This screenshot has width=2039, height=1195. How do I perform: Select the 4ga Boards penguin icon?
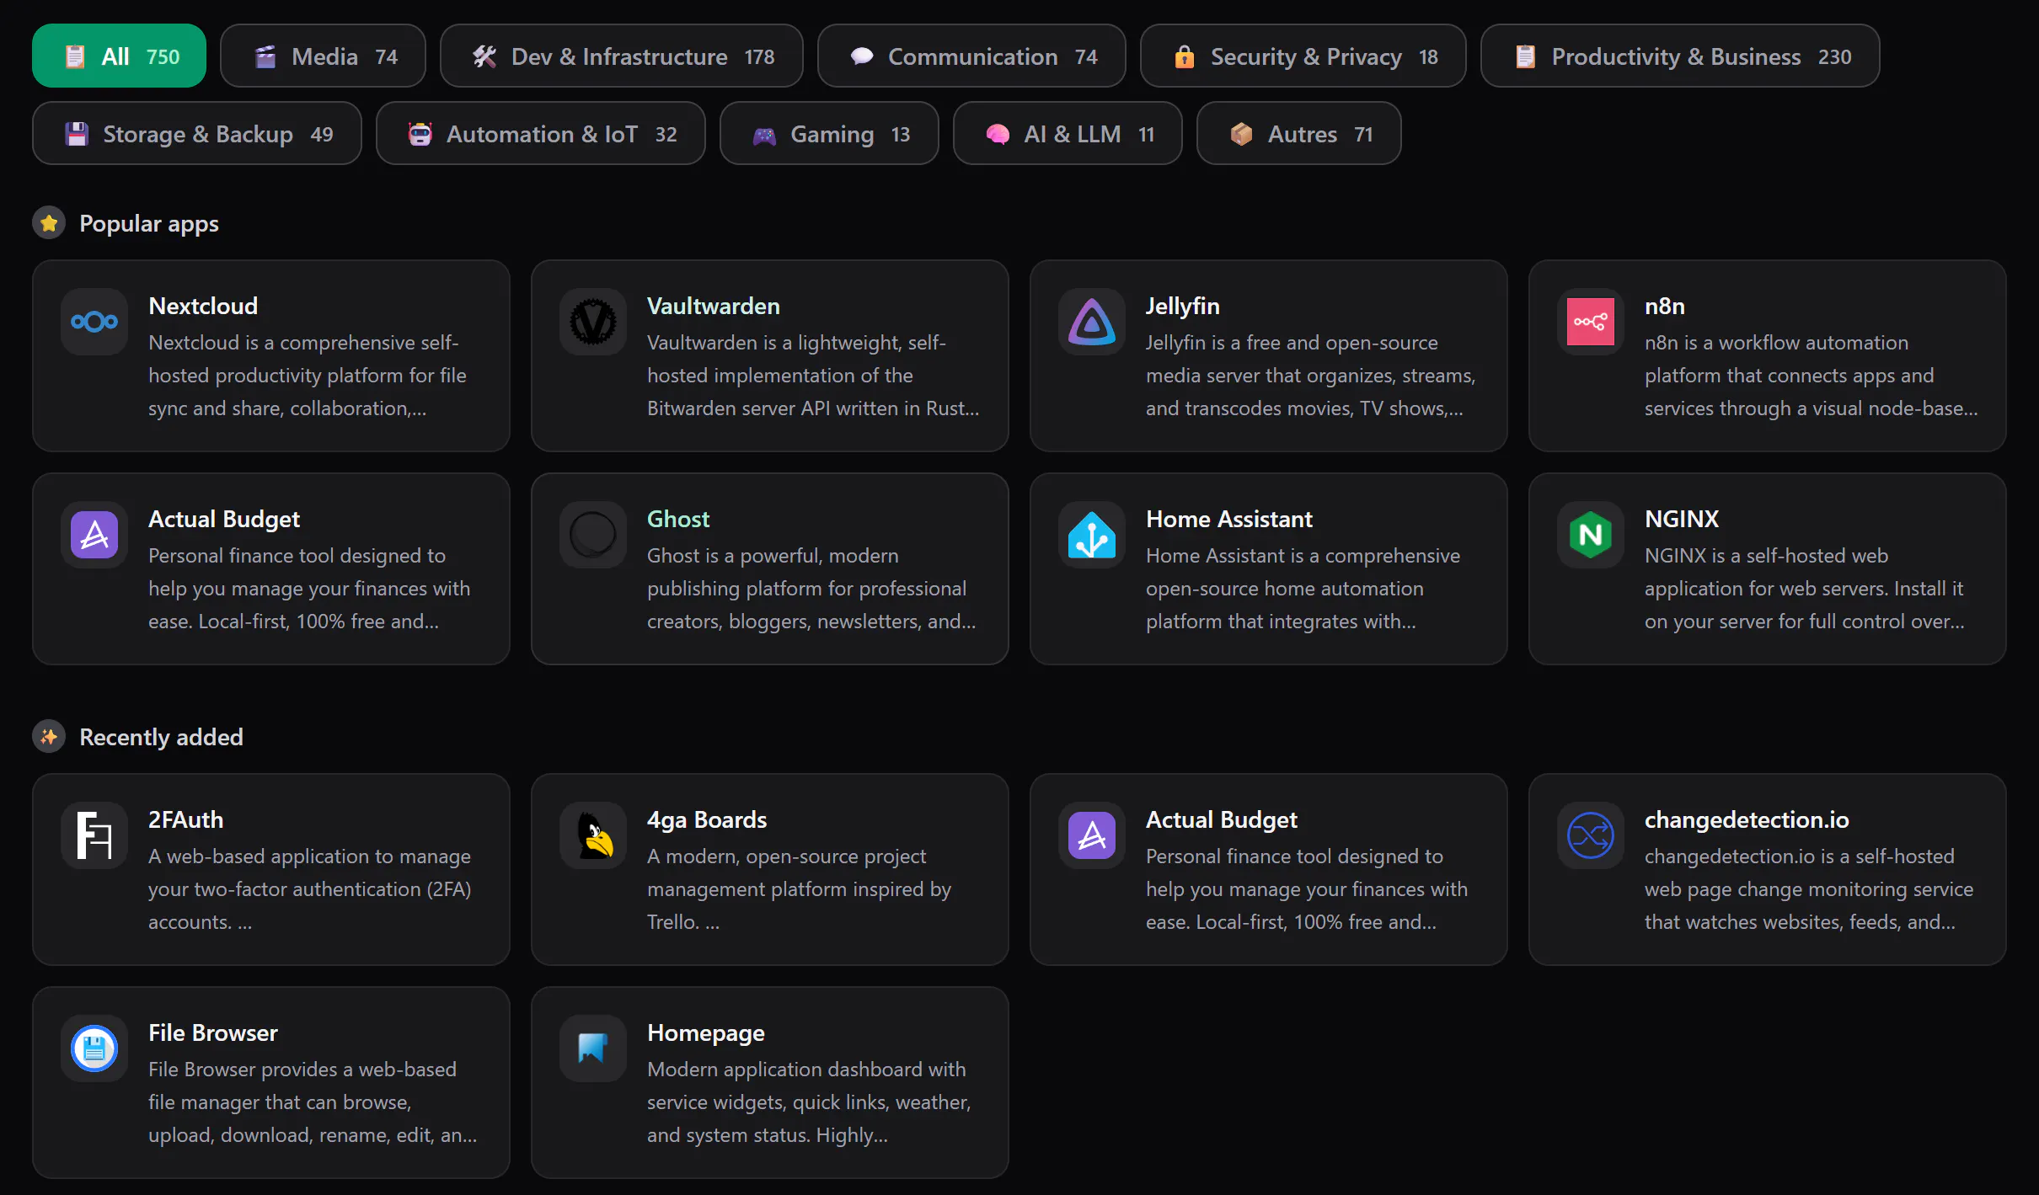(593, 835)
